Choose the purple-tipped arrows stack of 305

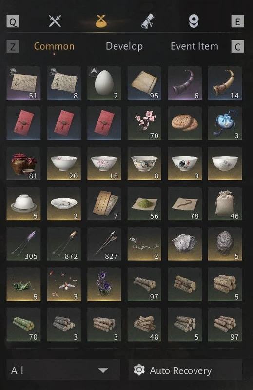click(23, 244)
